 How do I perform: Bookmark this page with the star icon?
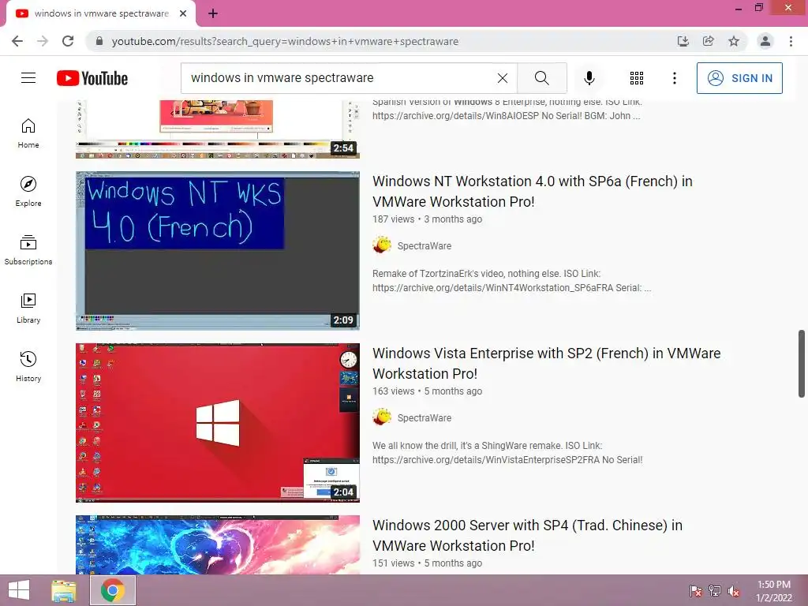pyautogui.click(x=734, y=41)
